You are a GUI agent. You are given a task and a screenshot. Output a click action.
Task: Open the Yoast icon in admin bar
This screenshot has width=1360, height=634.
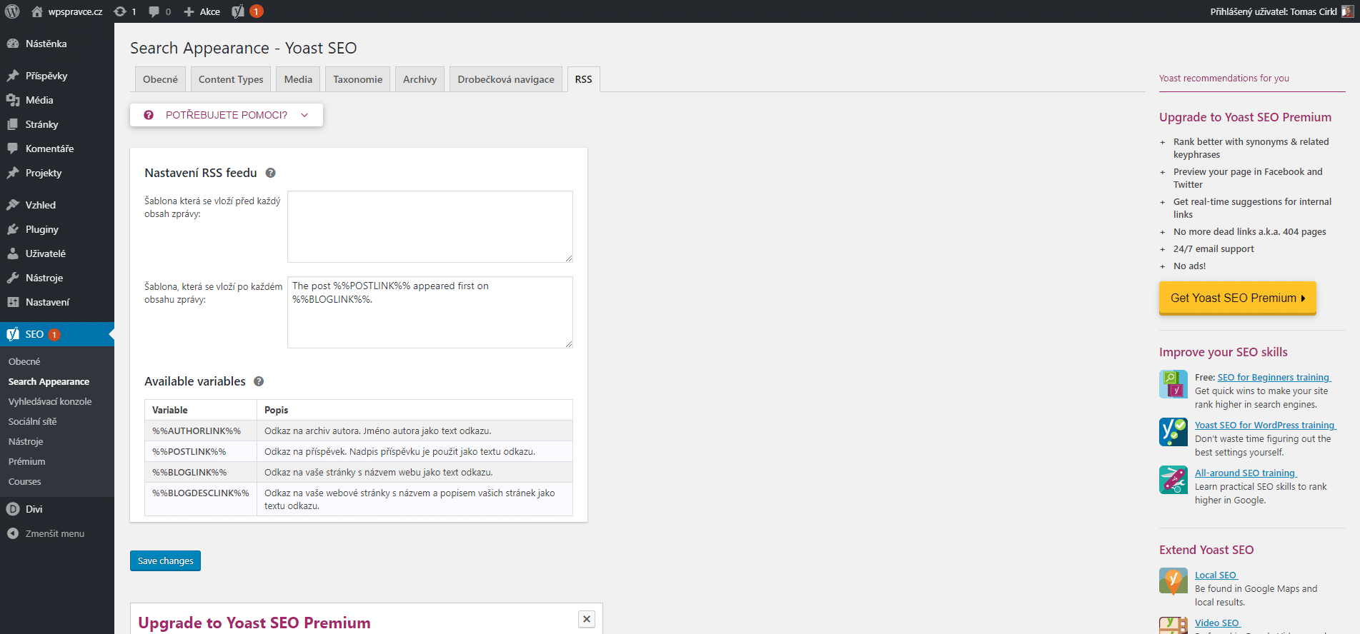click(x=238, y=11)
